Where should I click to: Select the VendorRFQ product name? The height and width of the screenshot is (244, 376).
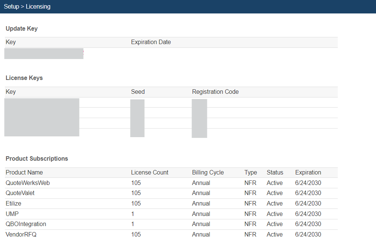tap(21, 235)
